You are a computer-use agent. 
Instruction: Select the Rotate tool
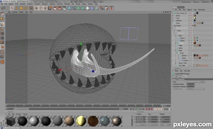[26, 8]
